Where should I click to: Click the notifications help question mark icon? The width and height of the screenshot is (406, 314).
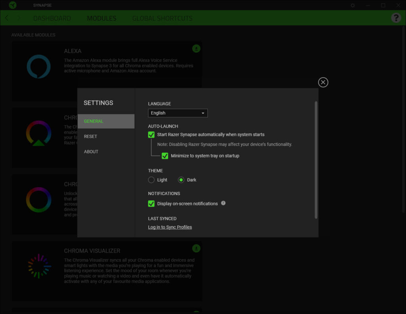[x=223, y=203]
